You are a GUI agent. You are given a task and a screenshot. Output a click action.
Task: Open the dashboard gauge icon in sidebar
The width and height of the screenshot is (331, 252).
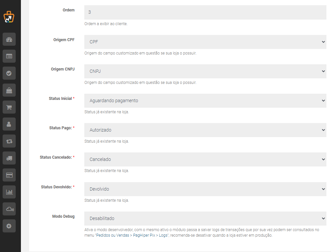point(9,39)
